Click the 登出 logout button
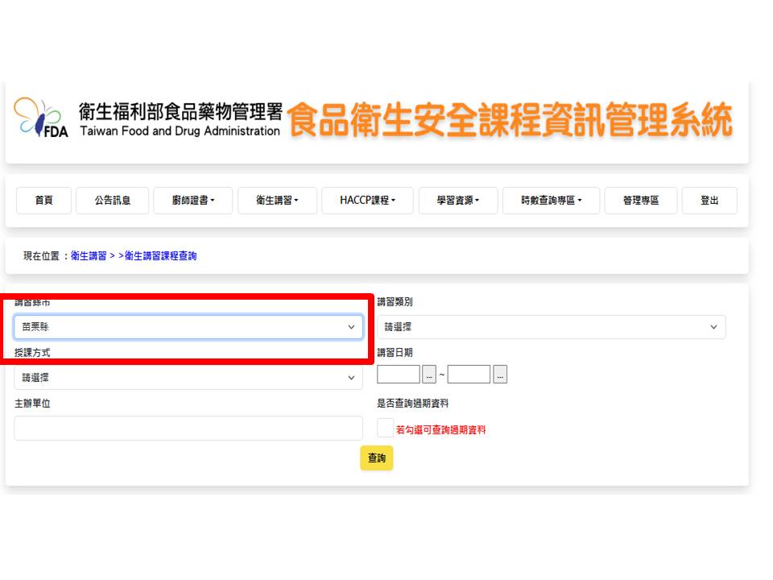The image size is (773, 580). tap(709, 201)
